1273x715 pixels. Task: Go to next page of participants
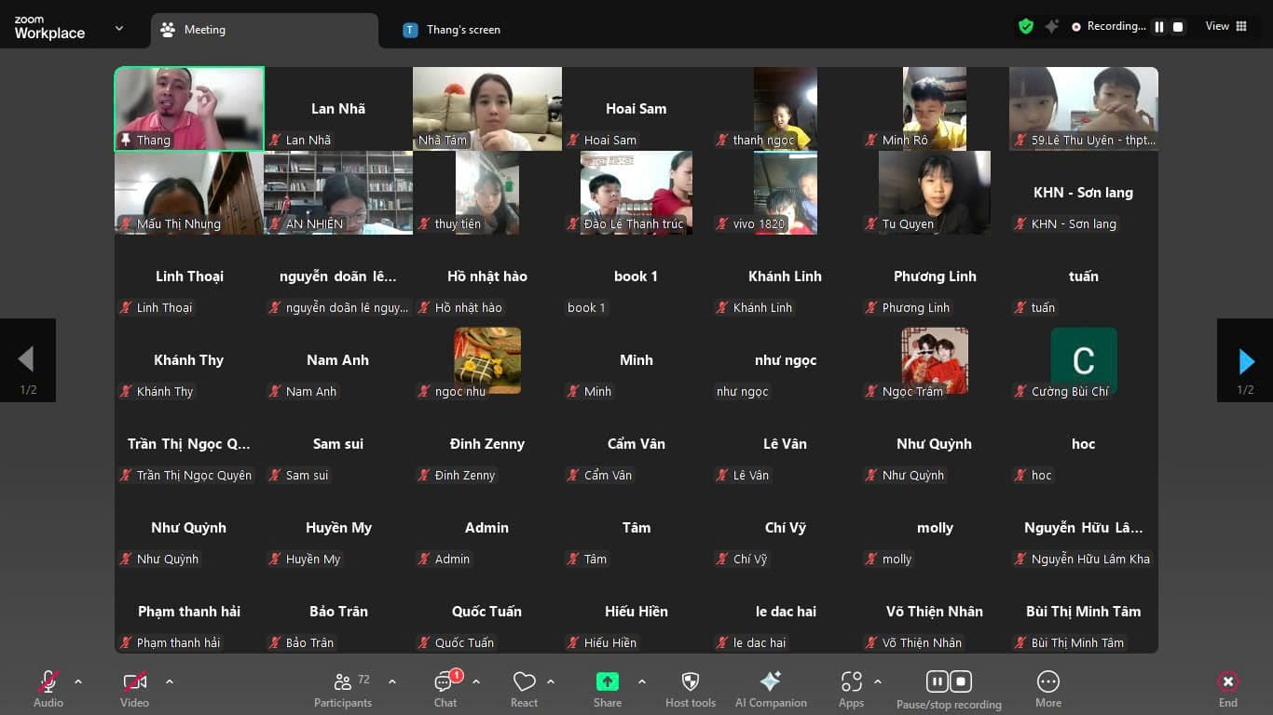click(1245, 360)
